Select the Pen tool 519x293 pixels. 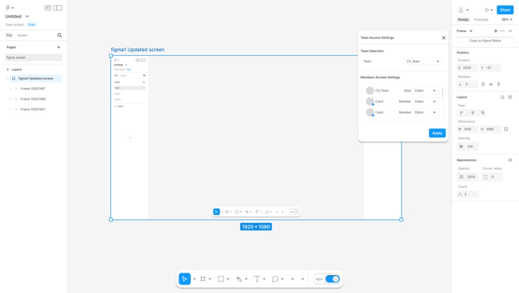tap(239, 279)
